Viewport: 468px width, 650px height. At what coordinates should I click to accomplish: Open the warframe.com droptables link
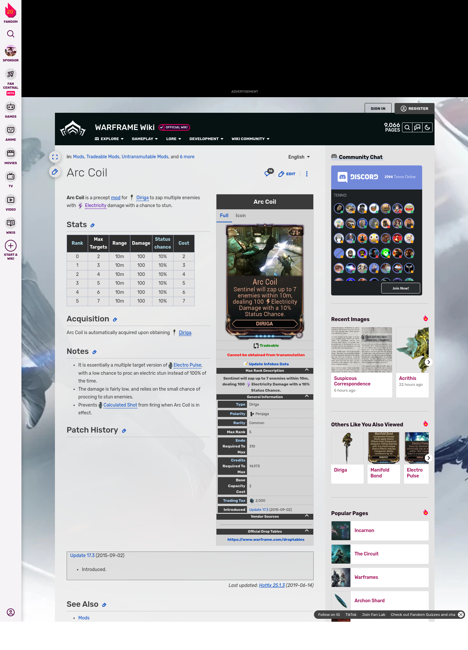pos(266,539)
